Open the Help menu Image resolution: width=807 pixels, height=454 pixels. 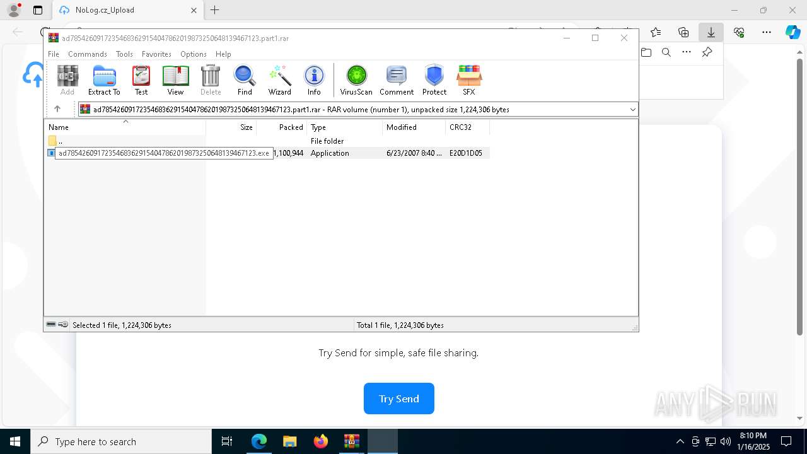click(x=223, y=54)
